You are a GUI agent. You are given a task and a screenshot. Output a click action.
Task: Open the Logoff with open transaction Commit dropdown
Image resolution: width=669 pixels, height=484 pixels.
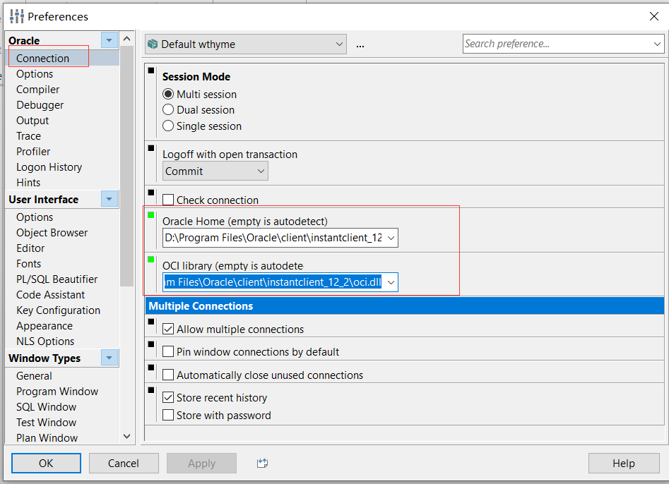tap(215, 171)
